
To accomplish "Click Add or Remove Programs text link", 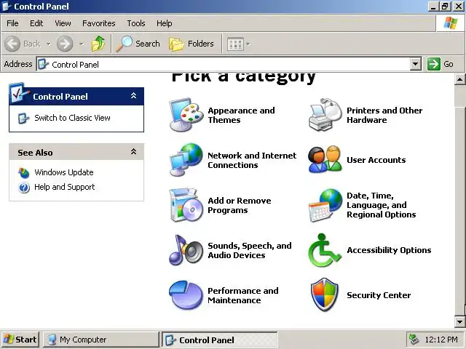I will coord(240,205).
